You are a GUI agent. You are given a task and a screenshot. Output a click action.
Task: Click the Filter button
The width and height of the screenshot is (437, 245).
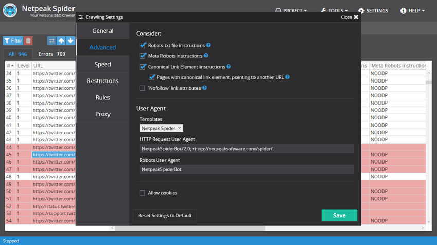point(13,40)
